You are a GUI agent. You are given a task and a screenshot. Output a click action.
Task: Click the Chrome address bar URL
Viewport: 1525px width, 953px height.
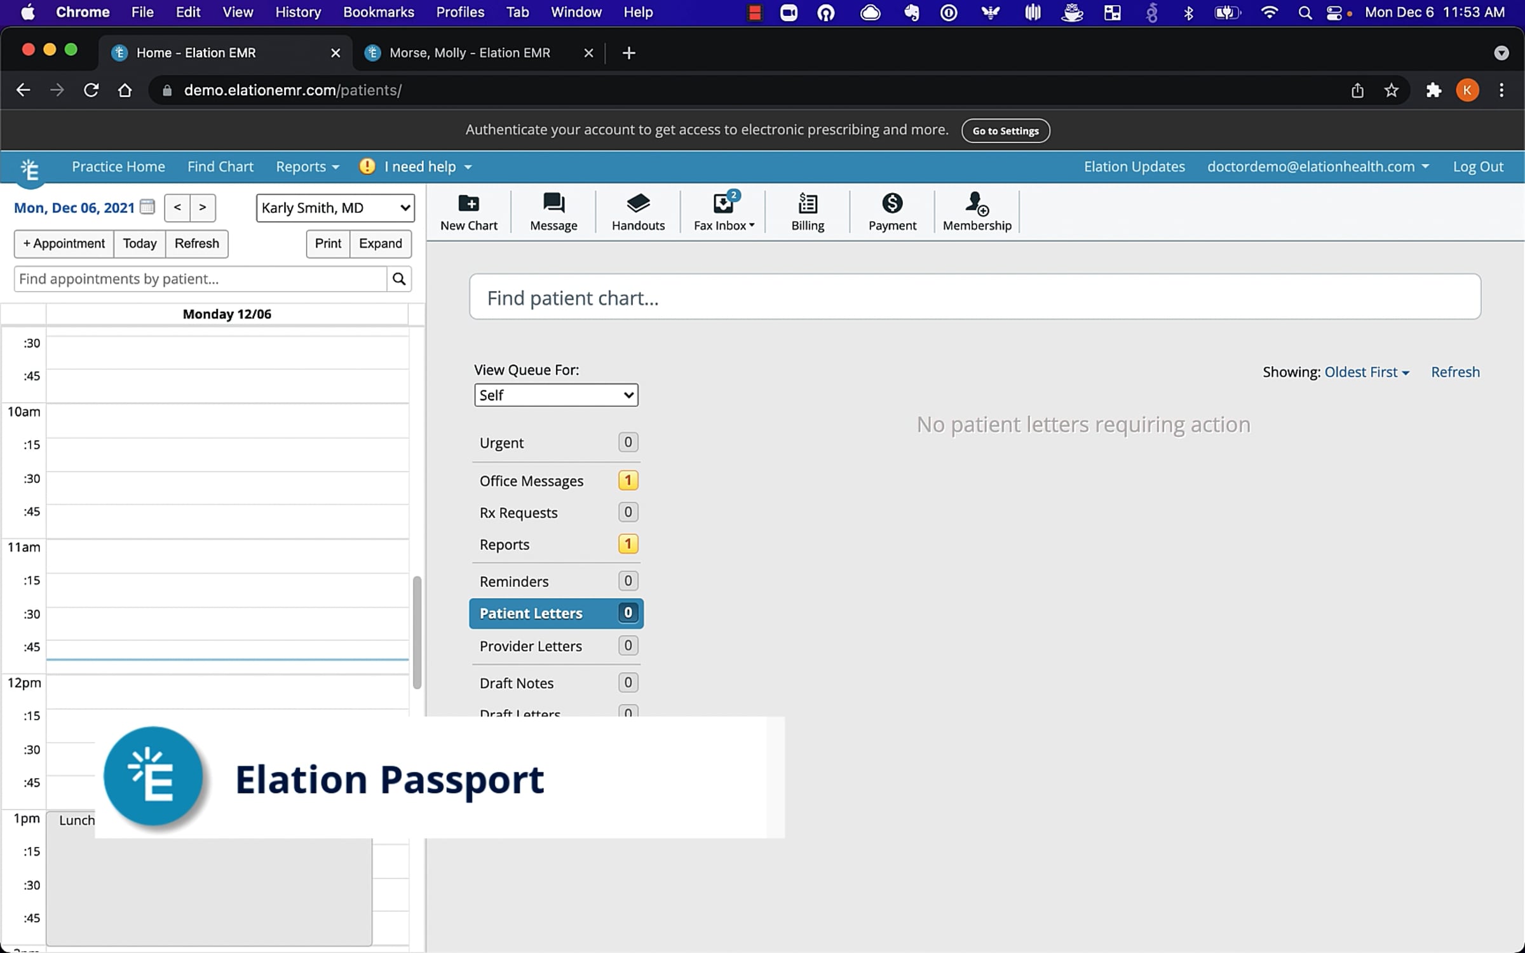point(292,90)
